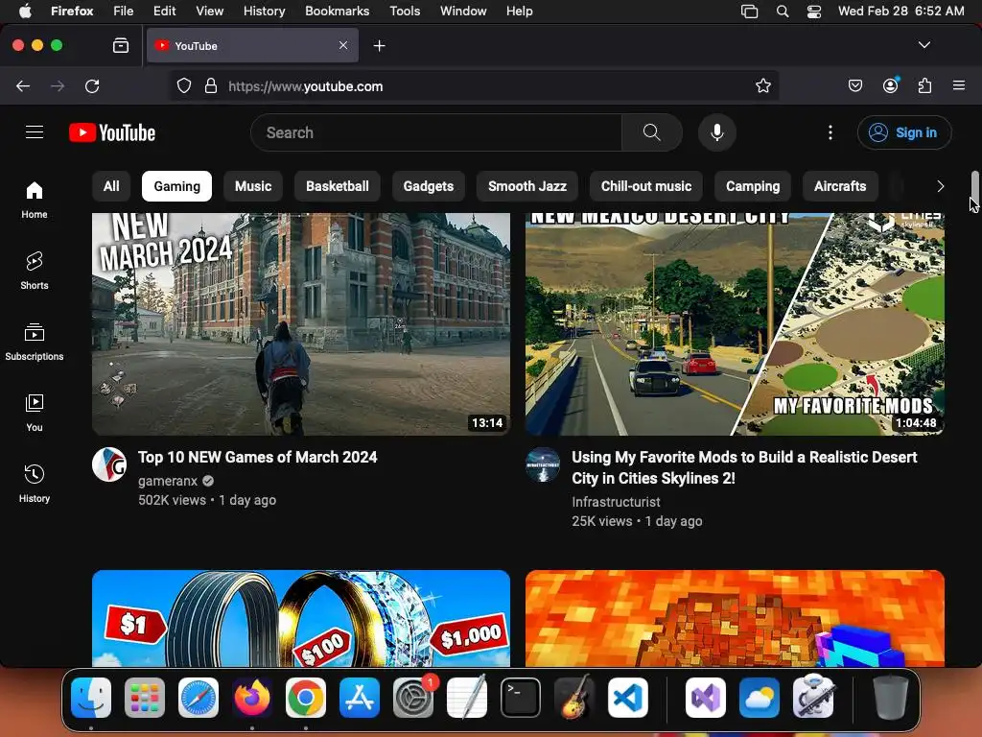Open the YouTube hamburger guide menu

pos(35,132)
